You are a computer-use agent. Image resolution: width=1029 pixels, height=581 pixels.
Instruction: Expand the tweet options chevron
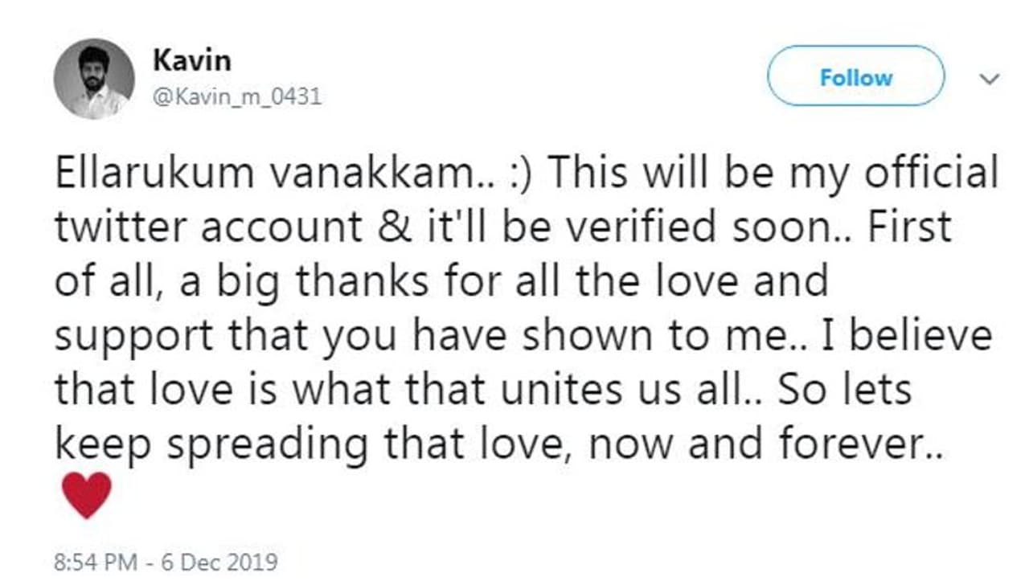pyautogui.click(x=990, y=79)
